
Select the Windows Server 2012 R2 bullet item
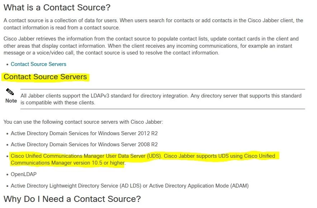tap(84, 133)
